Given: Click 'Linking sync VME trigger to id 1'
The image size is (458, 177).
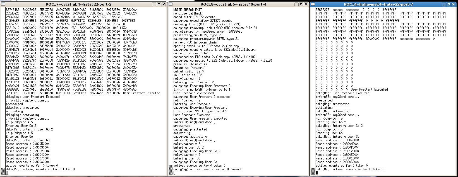Looking at the screenshot, I should pos(200,111).
